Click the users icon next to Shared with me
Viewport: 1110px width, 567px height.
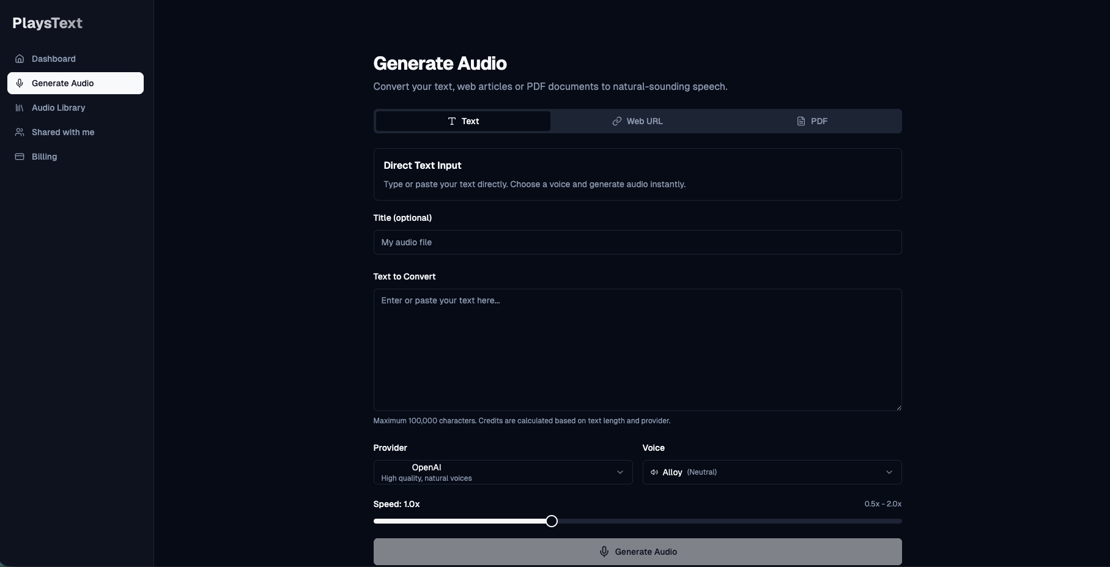coord(18,132)
